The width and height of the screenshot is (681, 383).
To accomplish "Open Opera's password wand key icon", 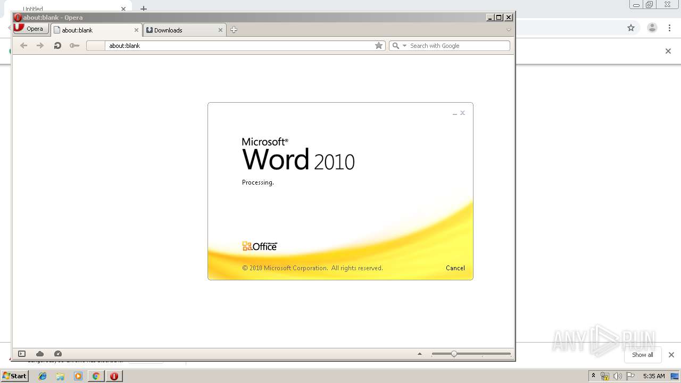I will 74,46.
